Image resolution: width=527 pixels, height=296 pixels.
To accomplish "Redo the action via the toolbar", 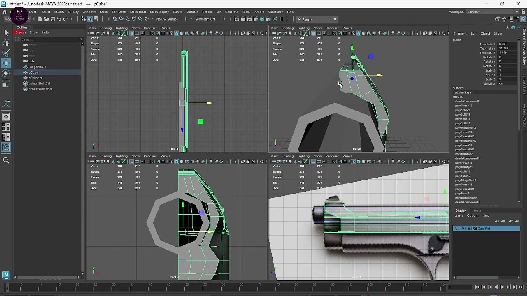I will coord(65,19).
